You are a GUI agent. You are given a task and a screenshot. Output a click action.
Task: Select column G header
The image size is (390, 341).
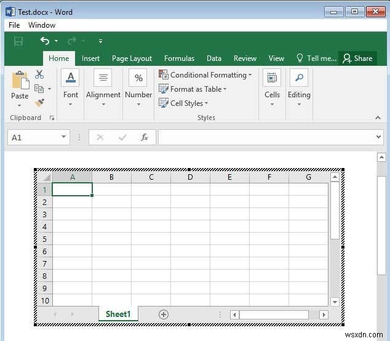click(308, 177)
